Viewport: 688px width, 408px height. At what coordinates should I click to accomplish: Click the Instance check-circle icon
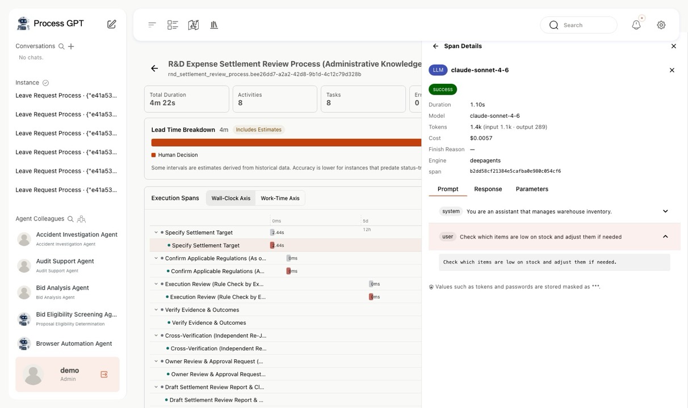point(46,83)
